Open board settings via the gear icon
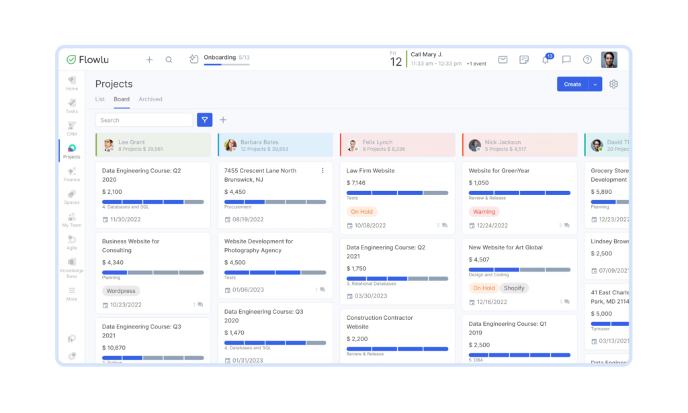The width and height of the screenshot is (688, 413). pos(613,84)
